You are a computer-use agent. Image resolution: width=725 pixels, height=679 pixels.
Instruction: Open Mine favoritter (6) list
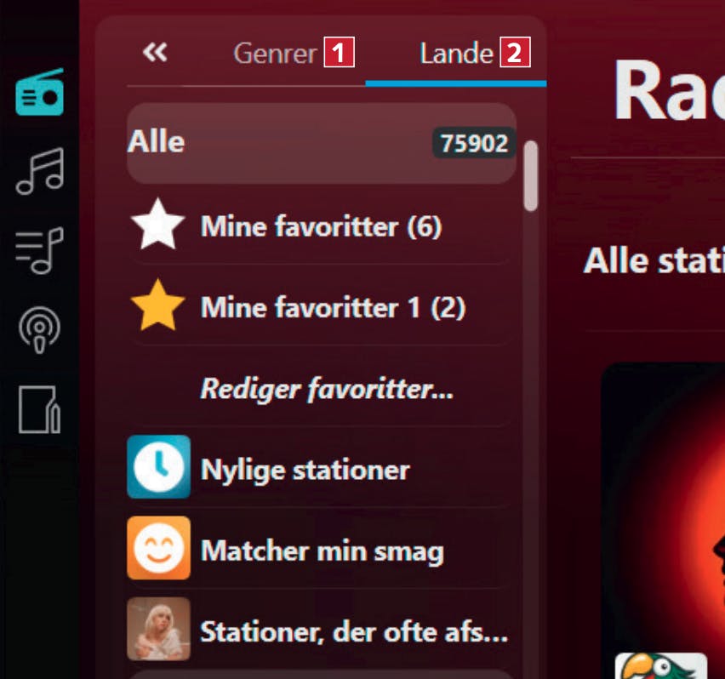(x=322, y=226)
